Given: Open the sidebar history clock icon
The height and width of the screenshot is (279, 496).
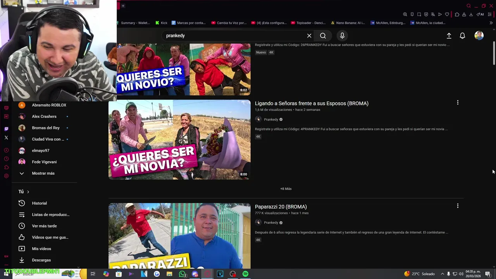Looking at the screenshot, I should [x=6, y=159].
